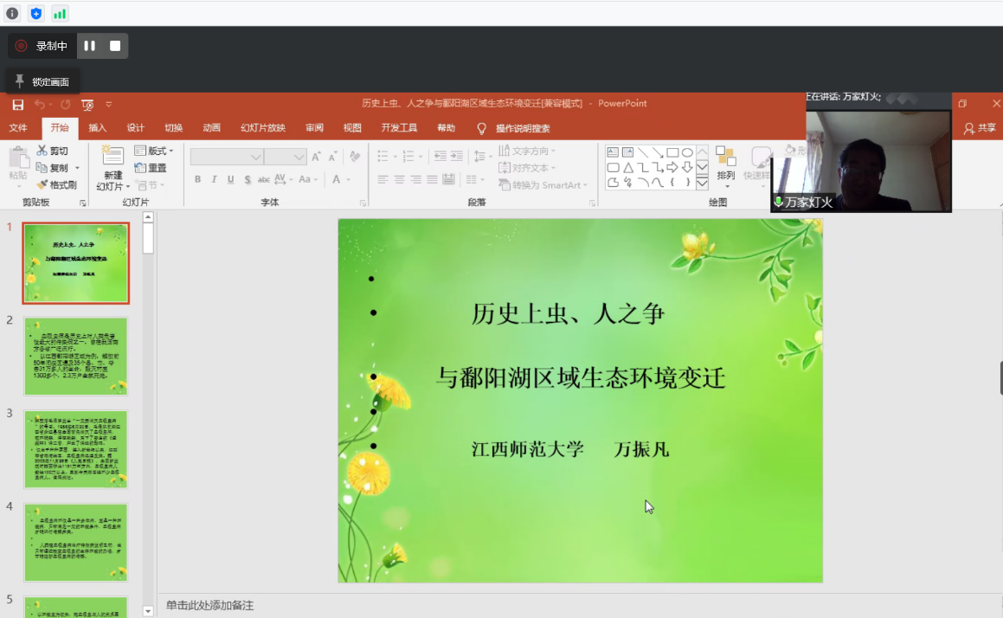This screenshot has width=1003, height=618.
Task: Select slide 3 thumbnail in the panel
Action: click(76, 449)
